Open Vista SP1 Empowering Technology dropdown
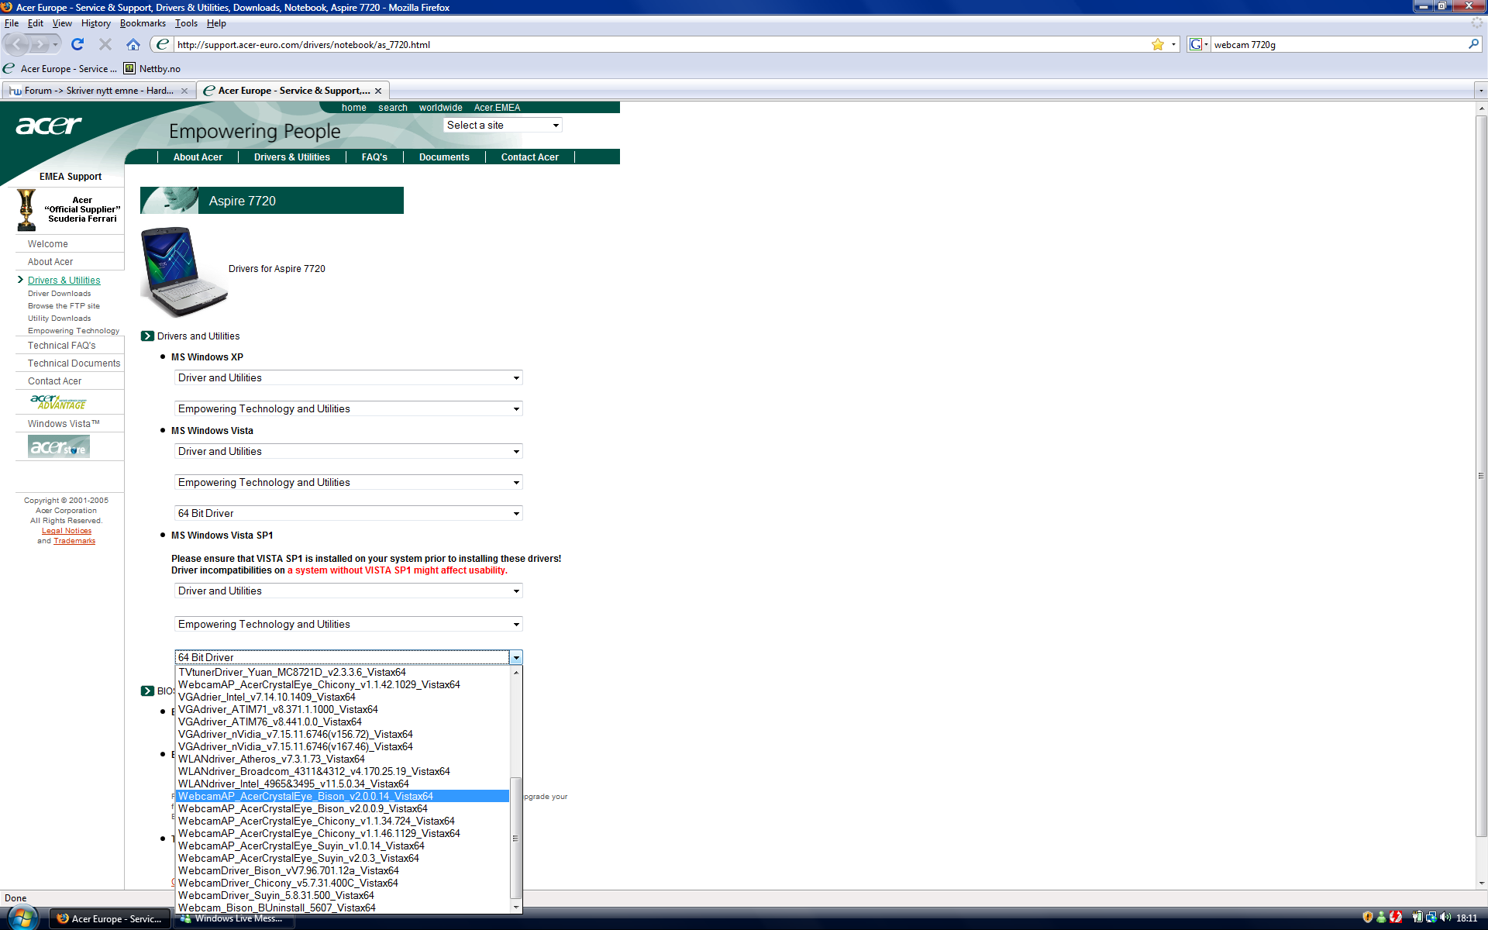1488x930 pixels. click(x=349, y=624)
